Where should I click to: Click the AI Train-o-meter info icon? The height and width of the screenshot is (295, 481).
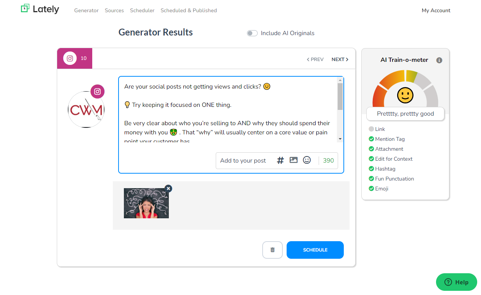(439, 60)
